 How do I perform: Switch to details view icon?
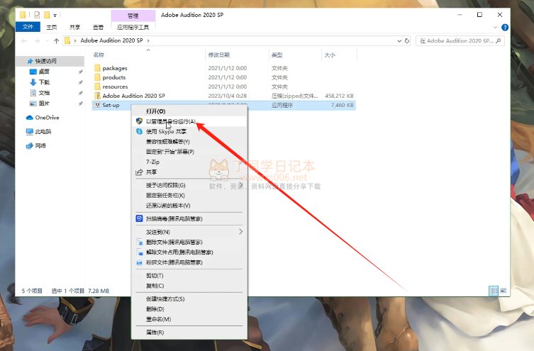[494, 291]
